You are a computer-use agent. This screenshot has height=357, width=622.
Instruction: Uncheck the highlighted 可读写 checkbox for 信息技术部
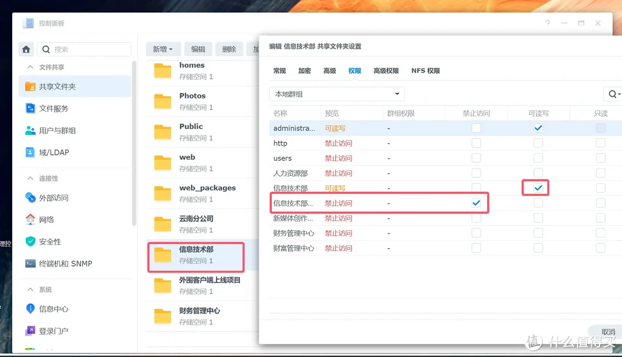pyautogui.click(x=535, y=187)
